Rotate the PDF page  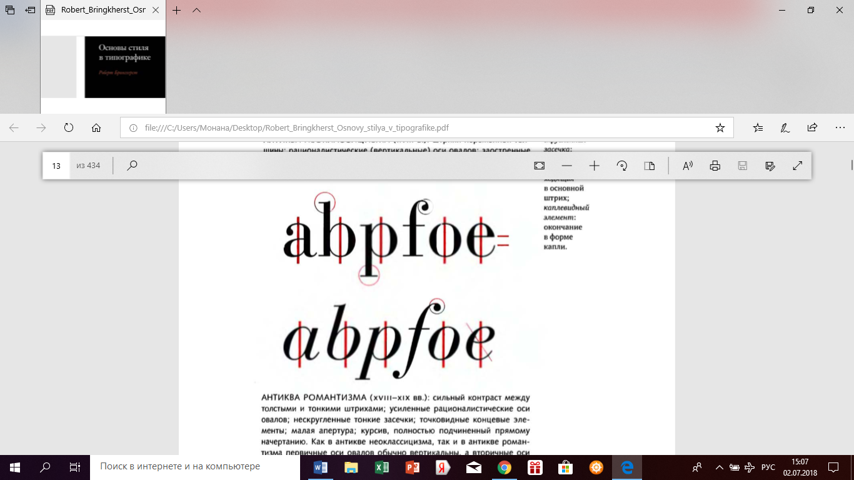pyautogui.click(x=622, y=166)
